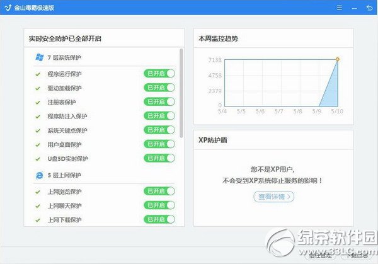Click the IE icon beside 5 层上网保护
Image resolution: width=378 pixels, height=264 pixels.
coord(39,175)
